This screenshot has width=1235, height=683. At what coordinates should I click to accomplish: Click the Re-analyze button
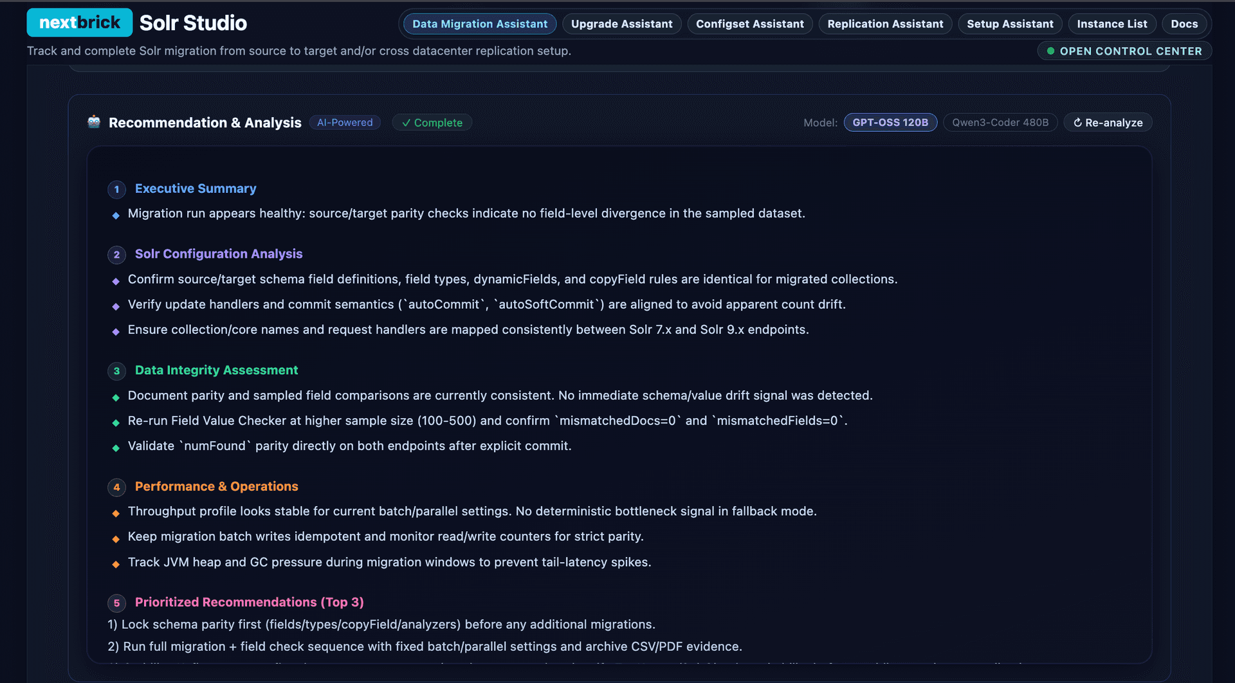(1108, 122)
